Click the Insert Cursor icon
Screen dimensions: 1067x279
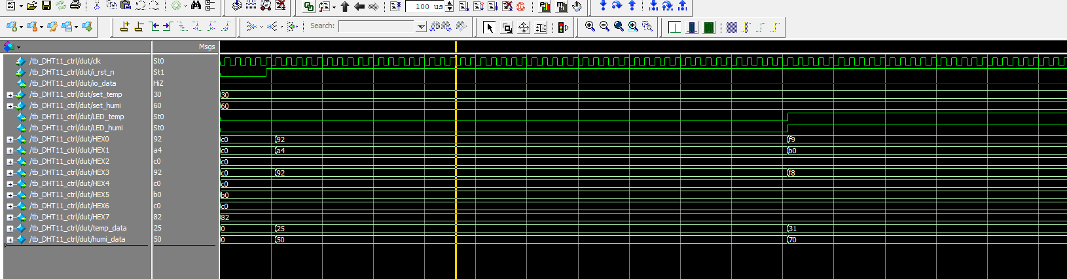click(124, 27)
